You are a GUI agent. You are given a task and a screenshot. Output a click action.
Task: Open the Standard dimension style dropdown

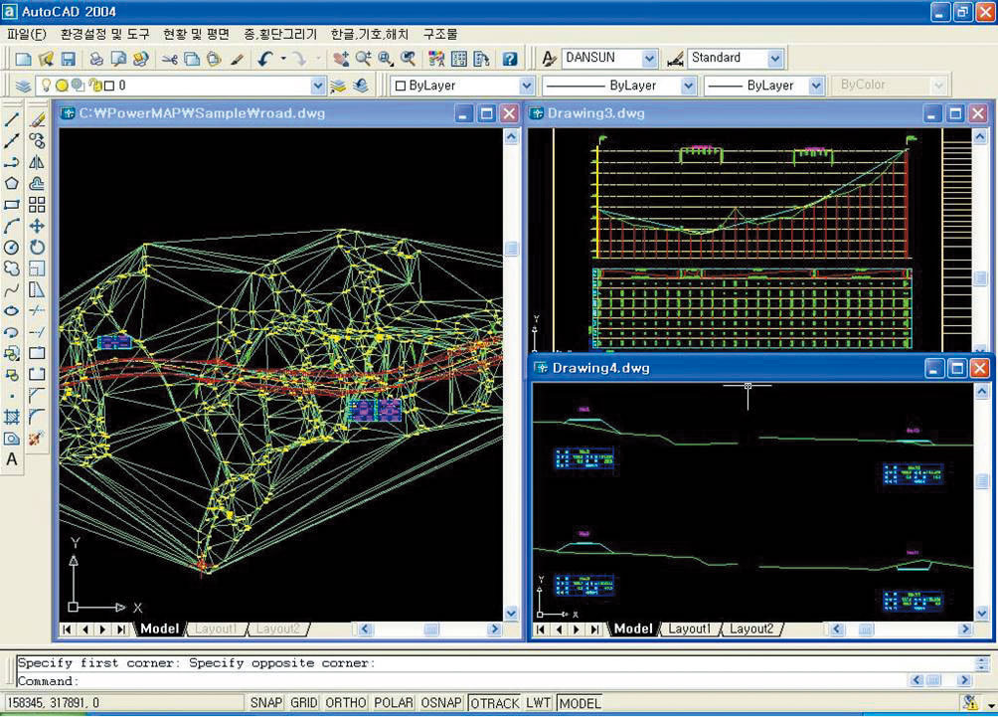775,60
